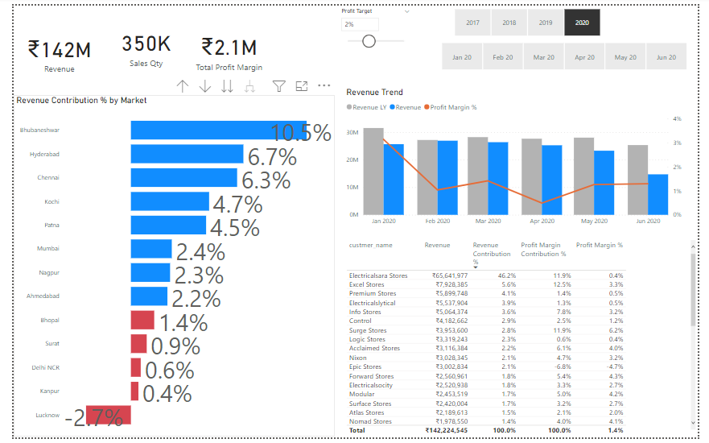Filter by the Mar 20 month button
The height and width of the screenshot is (443, 709).
tap(543, 57)
